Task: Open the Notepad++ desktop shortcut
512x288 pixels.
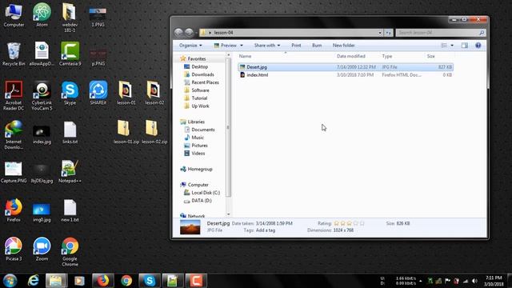Action: (70, 171)
